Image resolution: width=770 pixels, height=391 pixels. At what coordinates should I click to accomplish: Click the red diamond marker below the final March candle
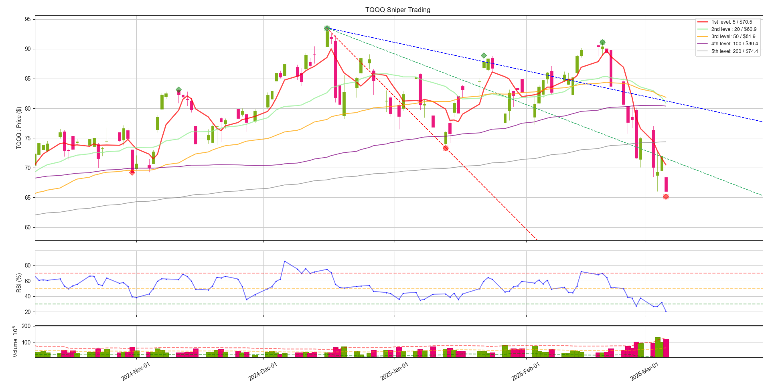[x=666, y=197]
